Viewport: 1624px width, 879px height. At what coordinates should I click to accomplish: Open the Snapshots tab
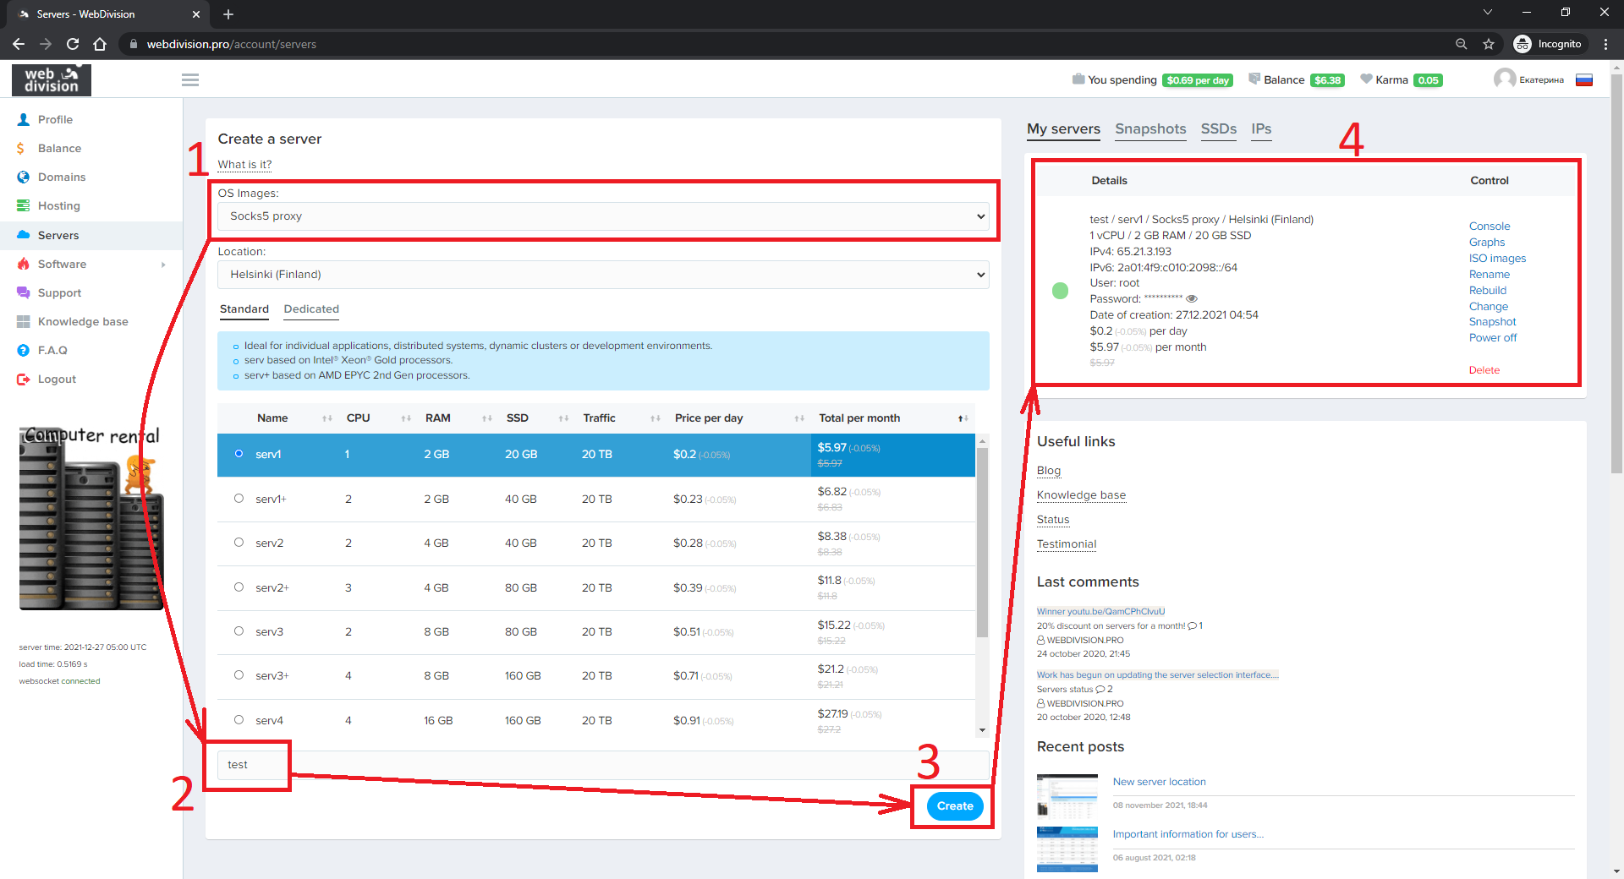1149,129
